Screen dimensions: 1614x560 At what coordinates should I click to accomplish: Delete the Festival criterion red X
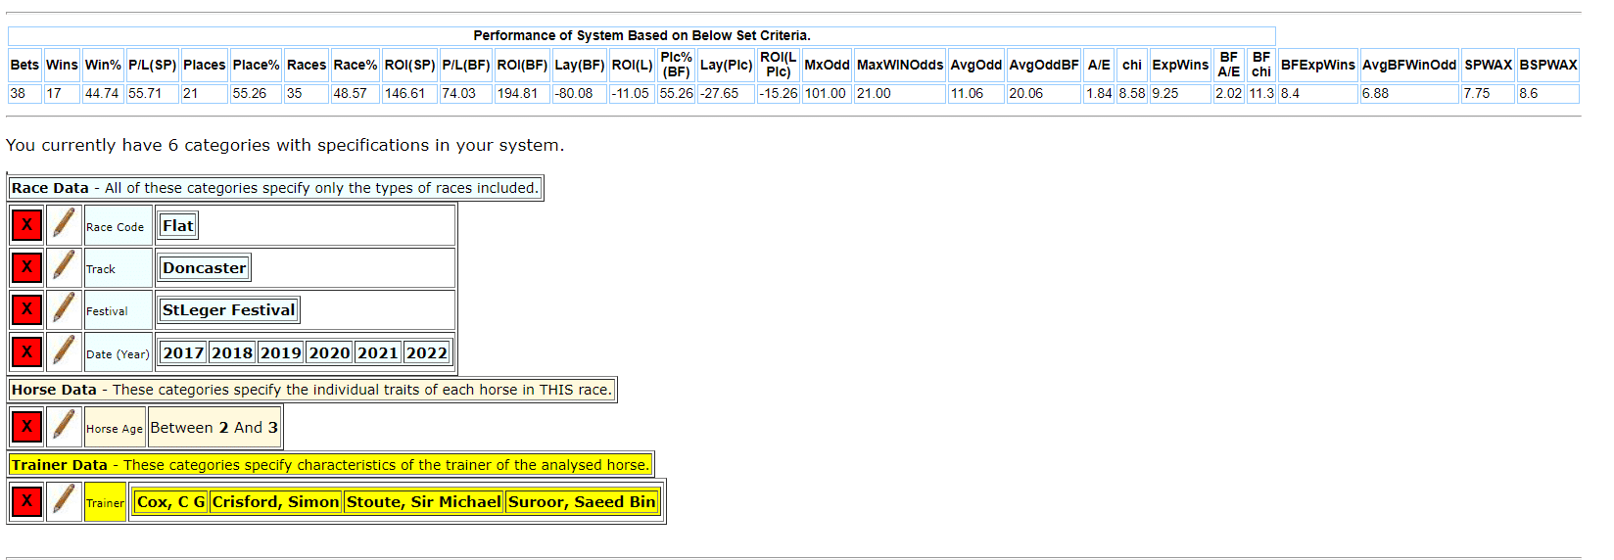click(26, 309)
